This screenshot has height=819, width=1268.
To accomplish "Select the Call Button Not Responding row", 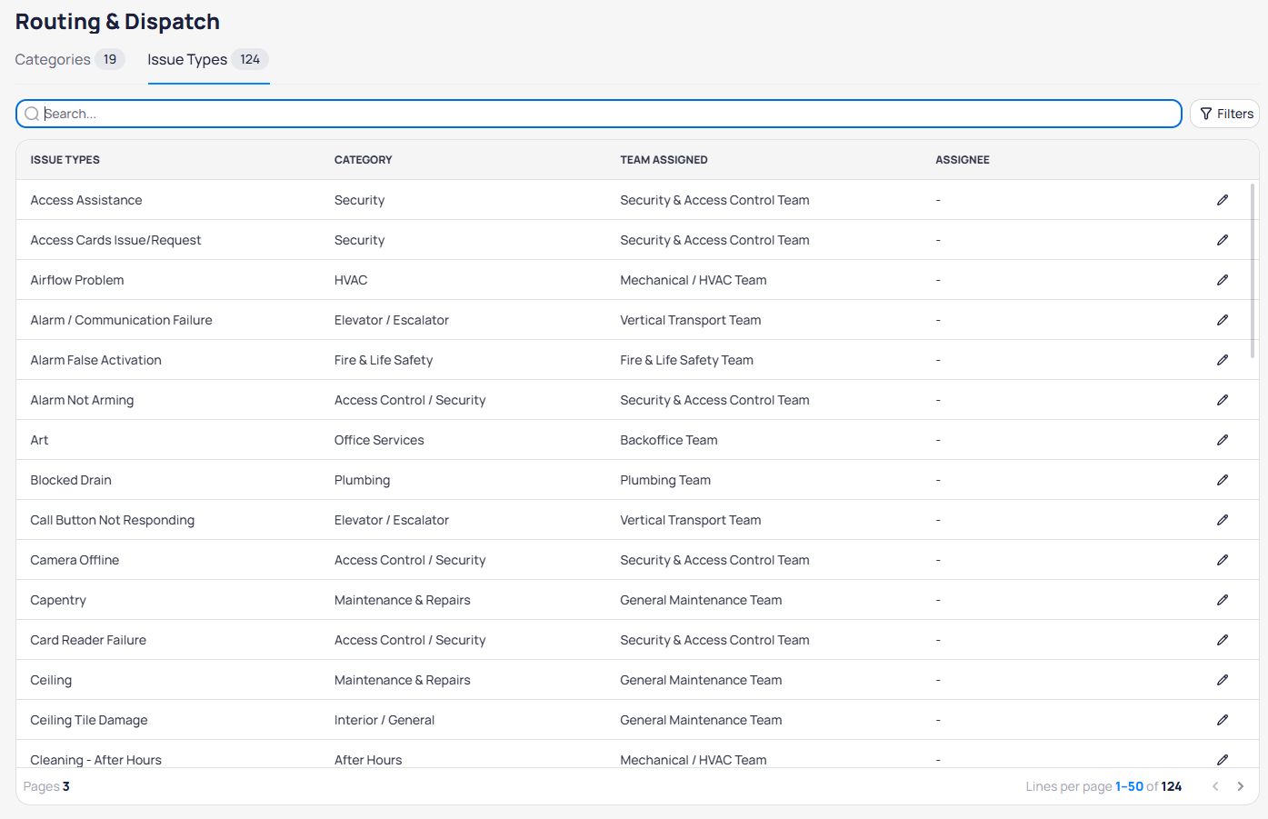I will point(113,520).
